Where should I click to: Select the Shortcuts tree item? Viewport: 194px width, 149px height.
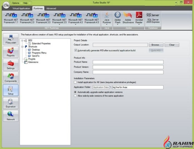coord(33,47)
